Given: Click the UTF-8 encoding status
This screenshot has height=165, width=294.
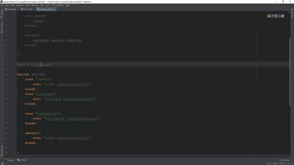Looking at the screenshot, I should click(x=282, y=164).
